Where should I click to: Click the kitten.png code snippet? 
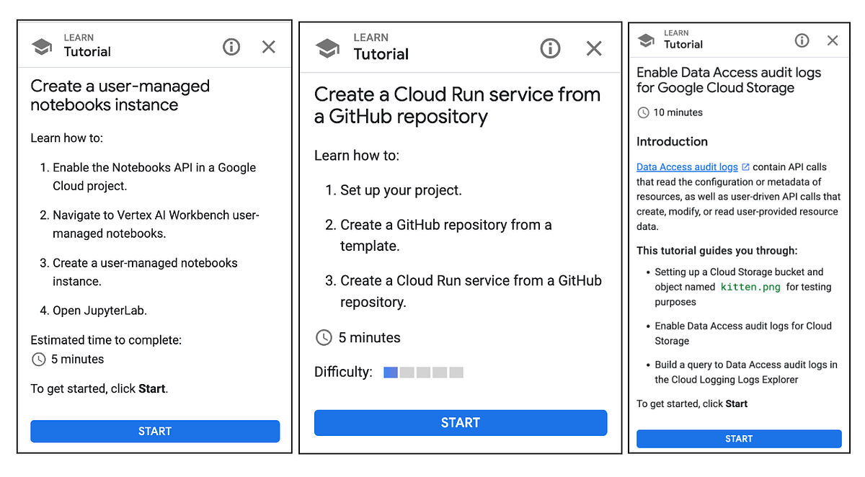[751, 287]
